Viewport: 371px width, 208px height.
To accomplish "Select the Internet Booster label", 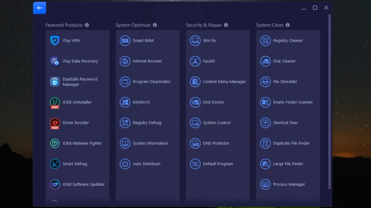I will coord(147,61).
